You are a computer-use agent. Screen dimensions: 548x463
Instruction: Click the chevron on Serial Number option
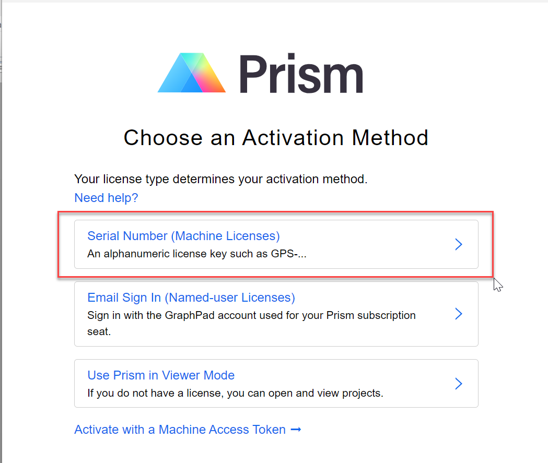[459, 244]
